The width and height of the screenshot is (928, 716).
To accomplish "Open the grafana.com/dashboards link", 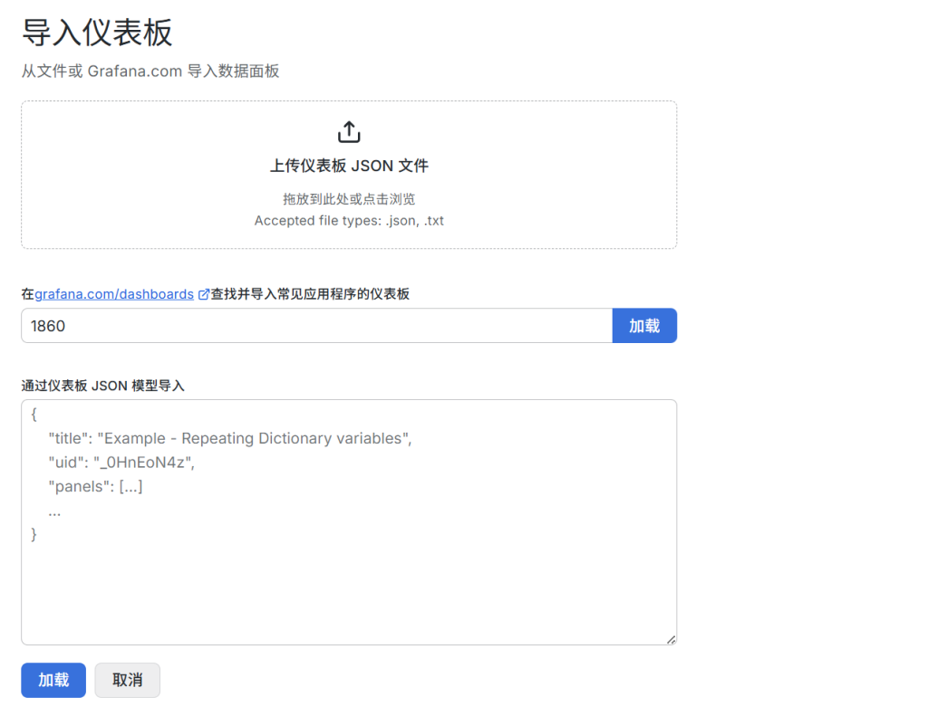I will coord(116,293).
